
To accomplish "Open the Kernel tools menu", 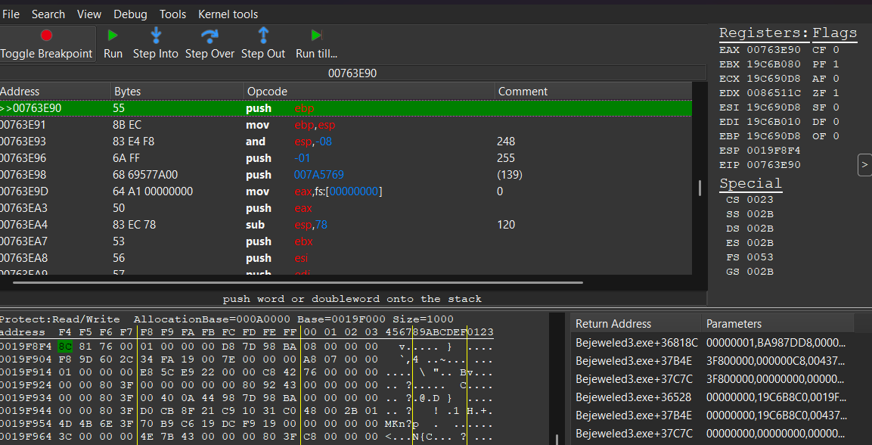I will pos(228,14).
